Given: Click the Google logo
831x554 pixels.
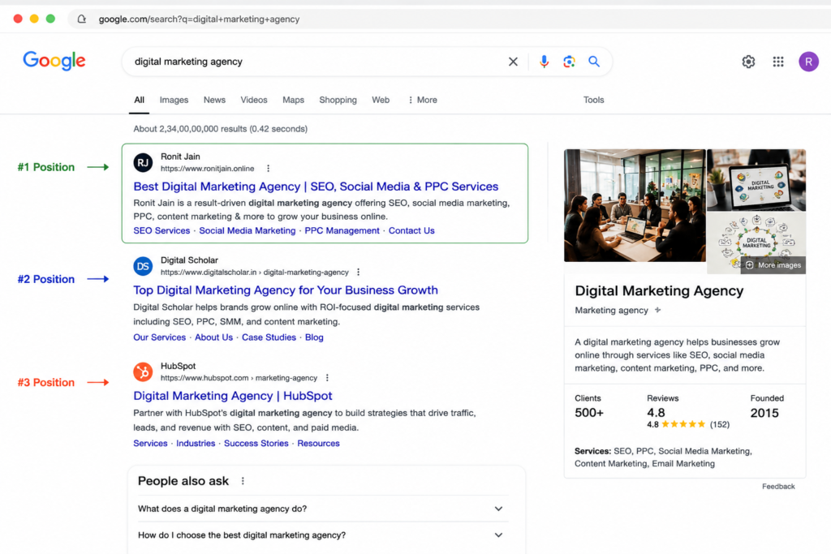Looking at the screenshot, I should pos(54,60).
